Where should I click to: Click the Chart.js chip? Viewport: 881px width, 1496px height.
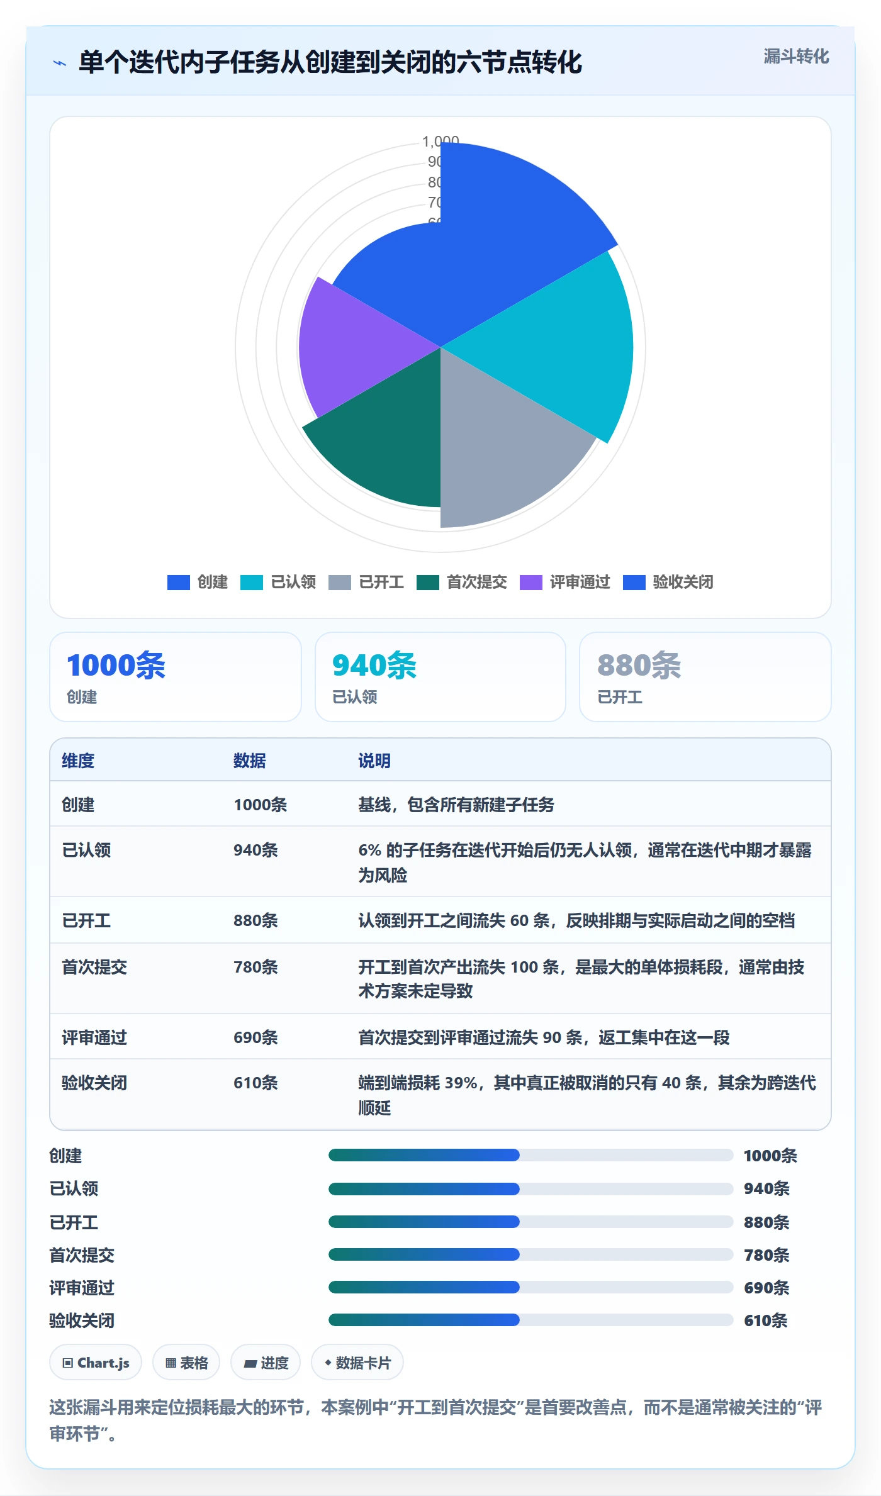(x=96, y=1363)
